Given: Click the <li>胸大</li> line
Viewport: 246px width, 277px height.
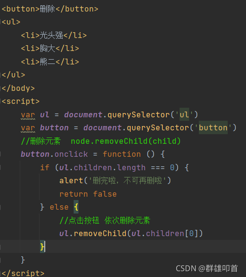Looking at the screenshot, I should (50, 48).
